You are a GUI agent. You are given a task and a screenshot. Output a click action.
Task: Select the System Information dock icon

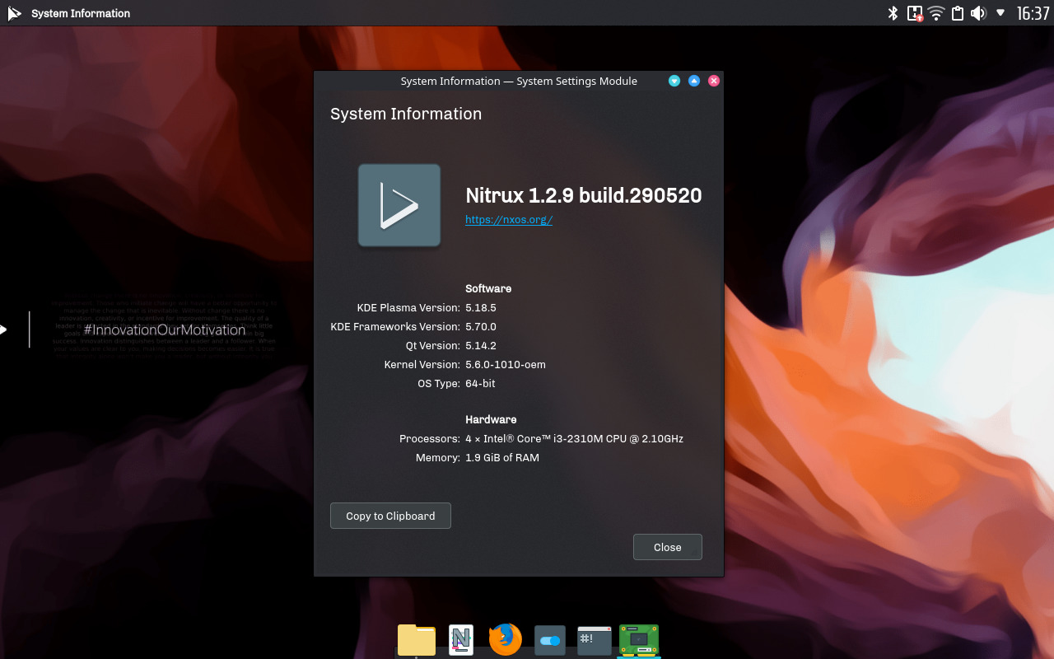[x=639, y=640]
